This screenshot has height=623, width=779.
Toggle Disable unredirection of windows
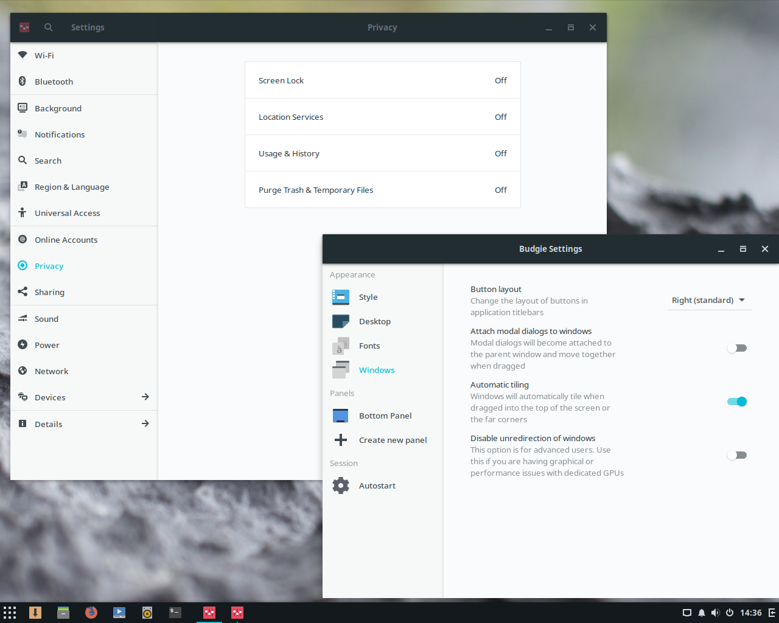pyautogui.click(x=737, y=455)
